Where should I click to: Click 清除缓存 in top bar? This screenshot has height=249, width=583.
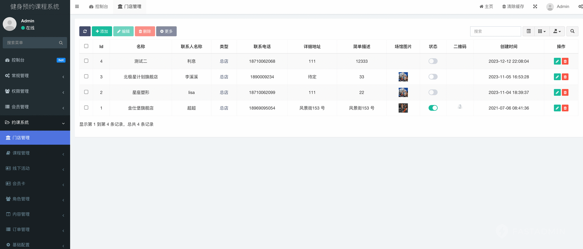pyautogui.click(x=513, y=6)
